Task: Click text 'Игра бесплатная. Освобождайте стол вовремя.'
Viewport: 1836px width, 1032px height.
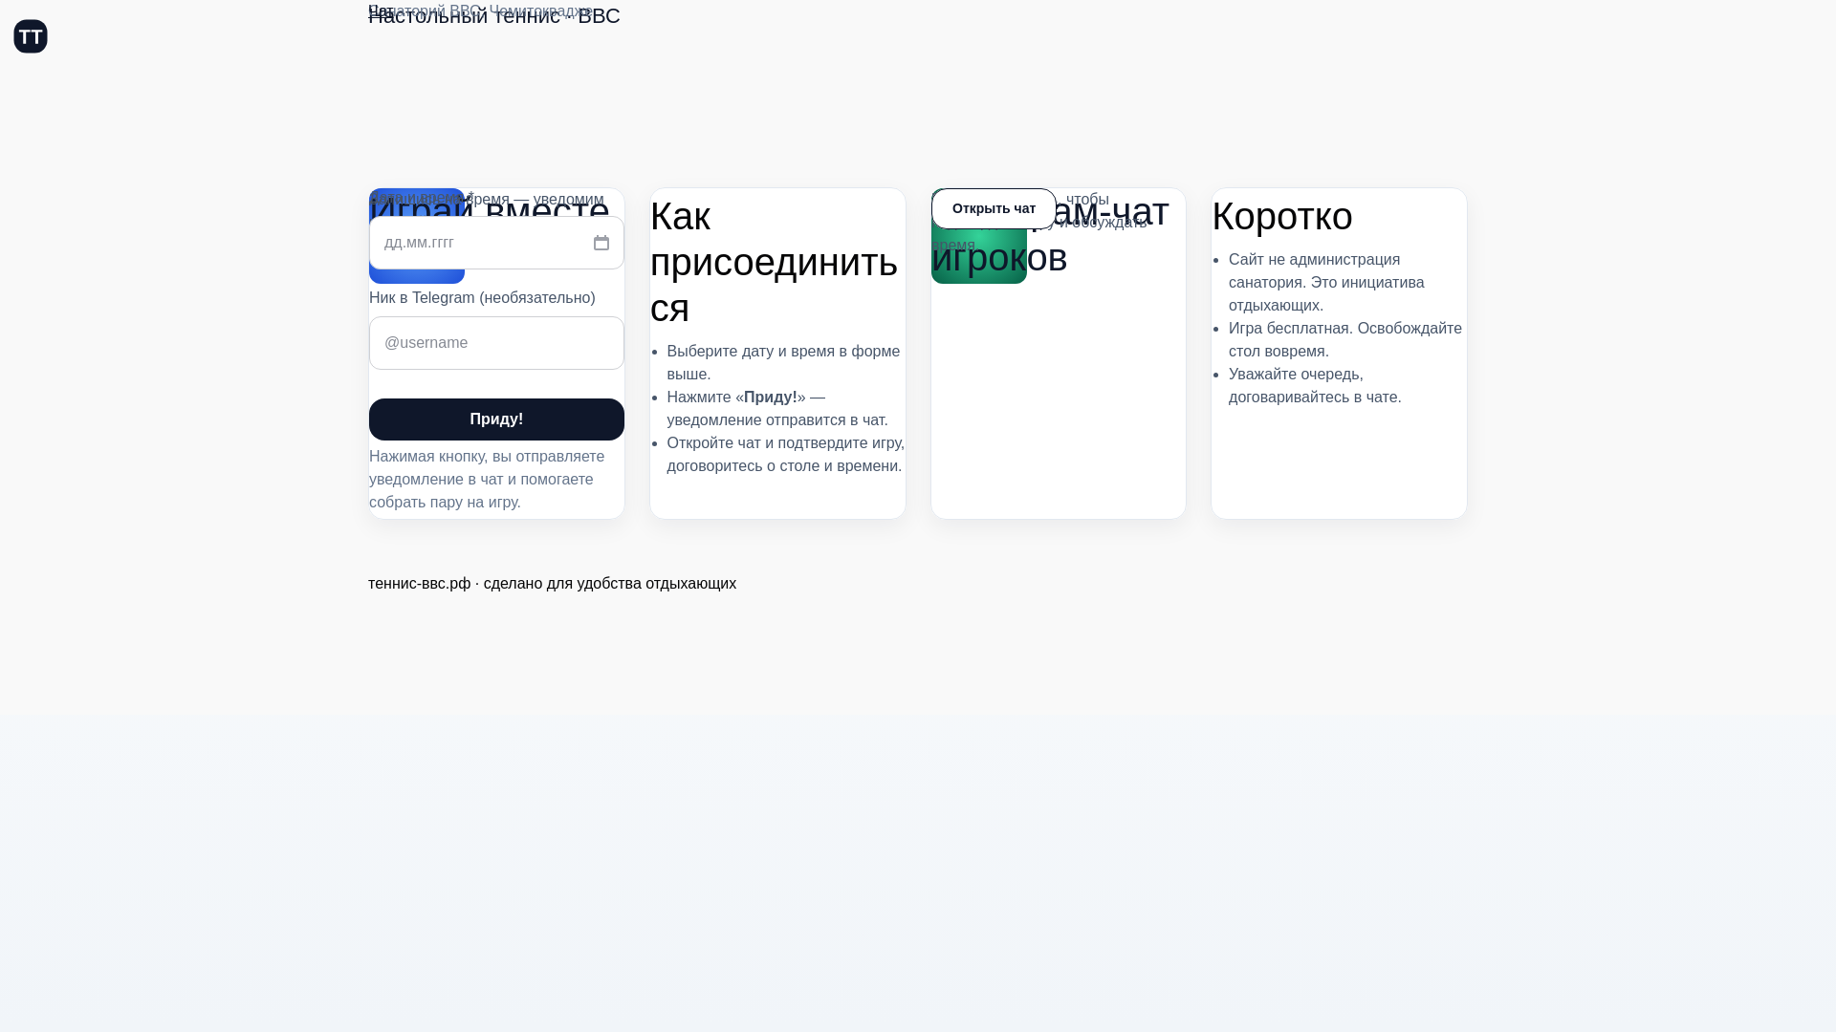Action: point(1345,340)
